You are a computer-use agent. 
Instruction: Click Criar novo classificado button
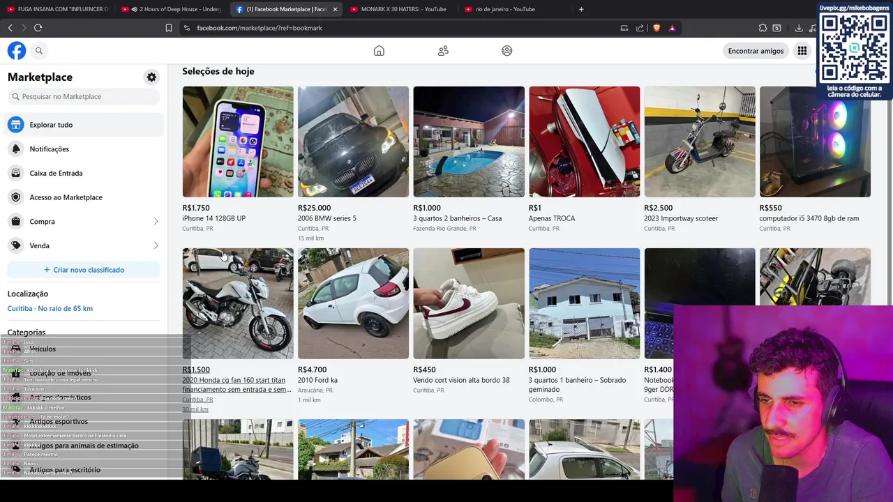pos(84,270)
